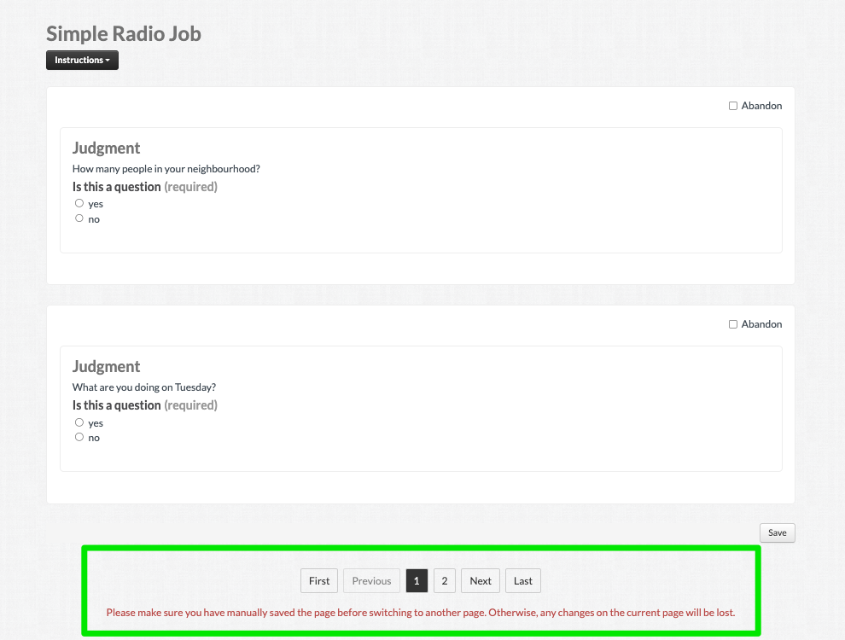Screen dimensions: 845x640
Task: Go to the First page
Action: point(319,581)
